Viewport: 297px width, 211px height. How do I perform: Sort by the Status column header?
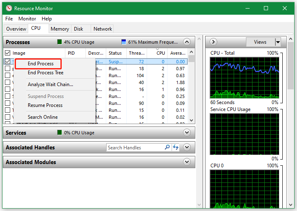116,53
